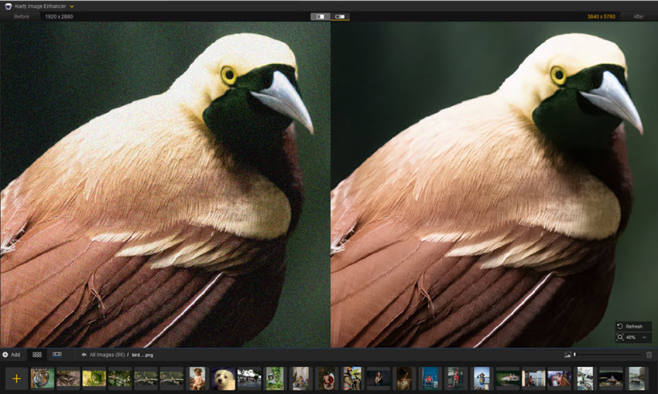Image resolution: width=658 pixels, height=394 pixels.
Task: Open the Aiarty Image Enhancer menu arrow
Action: [72, 6]
